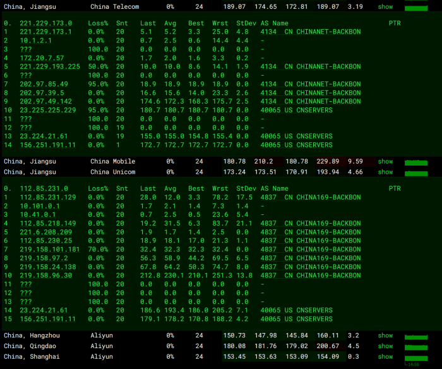Open IP 10.41.0.1 hop link

tap(38, 215)
